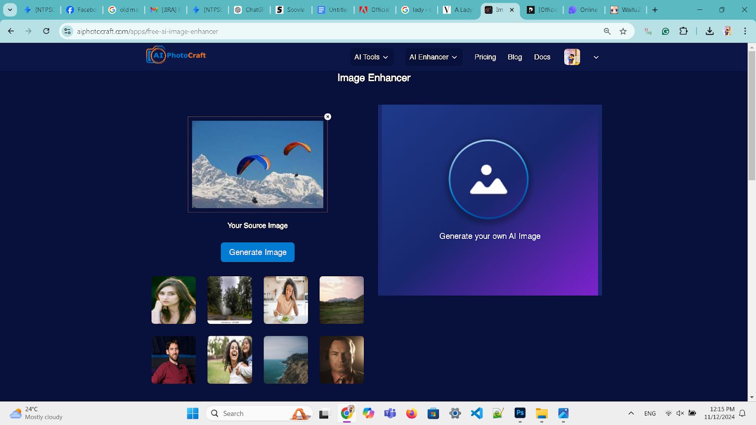Open the Pricing page
Screen dimensions: 756x425
pos(485,57)
